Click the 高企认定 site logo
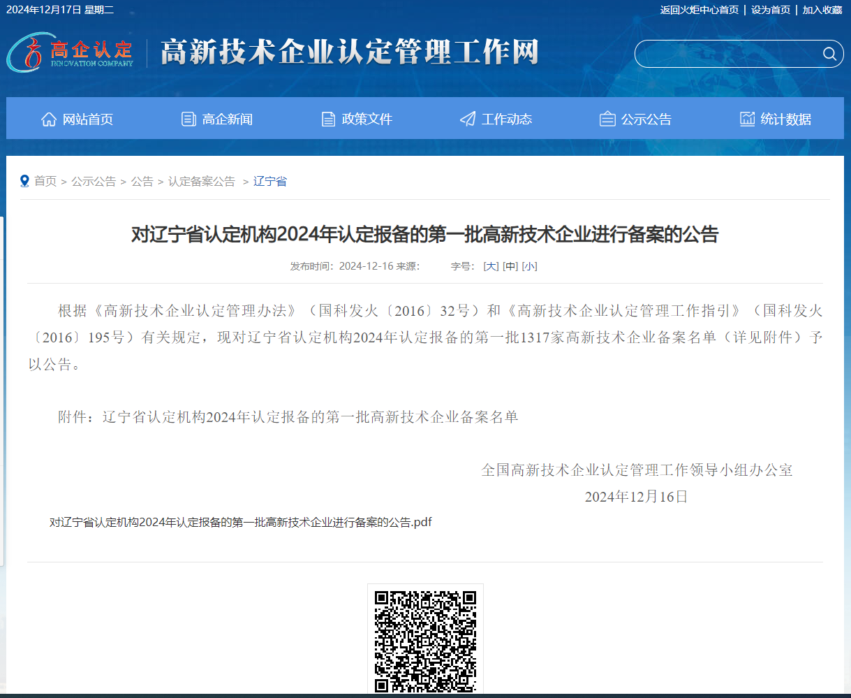Image resolution: width=851 pixels, height=698 pixels. [70, 52]
